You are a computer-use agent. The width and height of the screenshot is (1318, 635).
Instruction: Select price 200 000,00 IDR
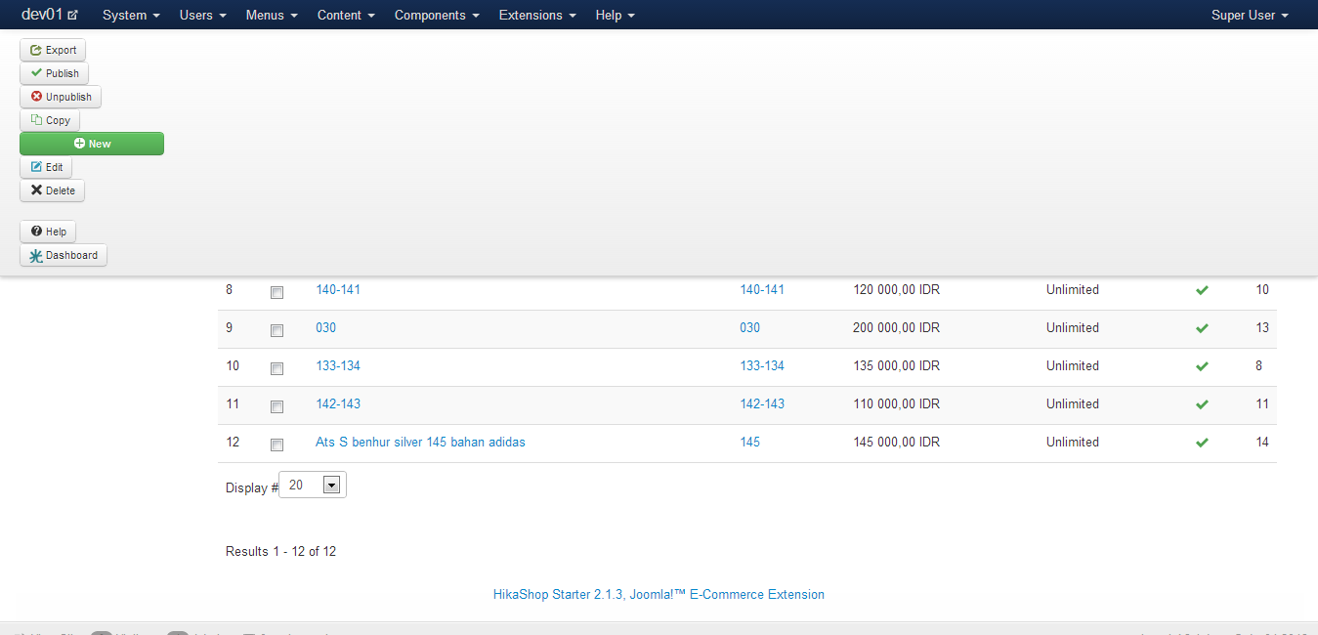pyautogui.click(x=896, y=327)
